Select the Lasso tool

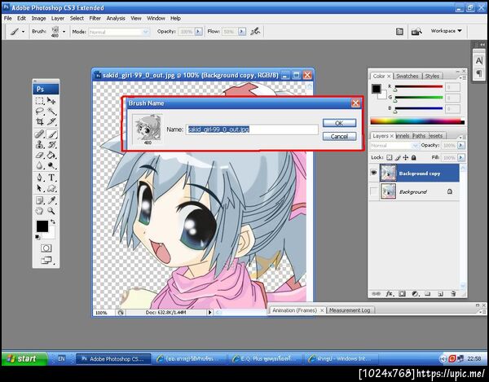(x=40, y=112)
